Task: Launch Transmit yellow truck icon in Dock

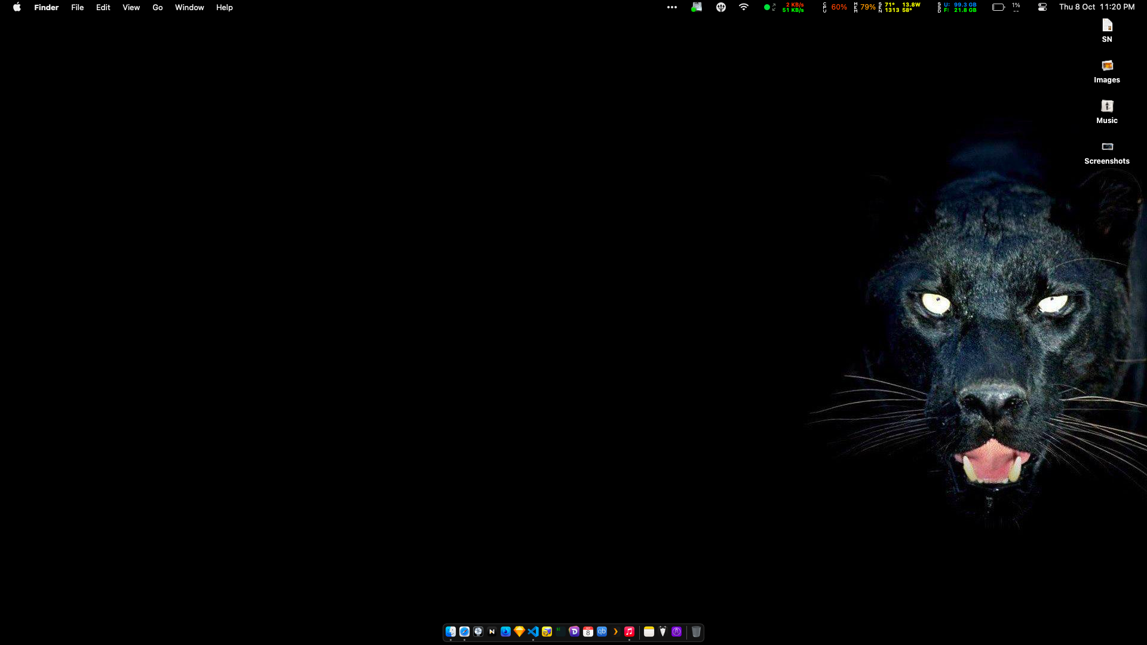Action: (547, 631)
